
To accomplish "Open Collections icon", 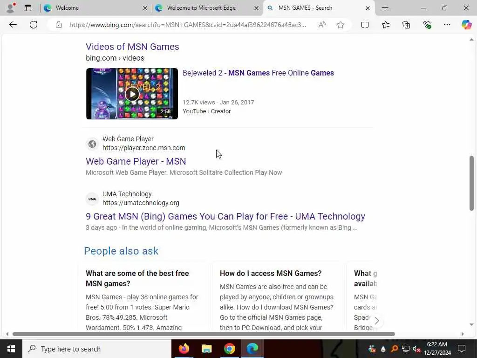I will (406, 25).
